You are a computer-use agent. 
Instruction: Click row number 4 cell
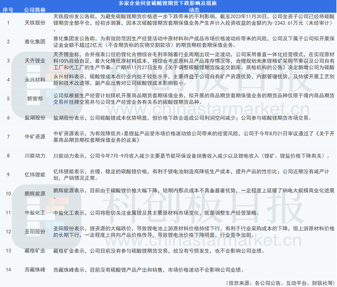8,80
